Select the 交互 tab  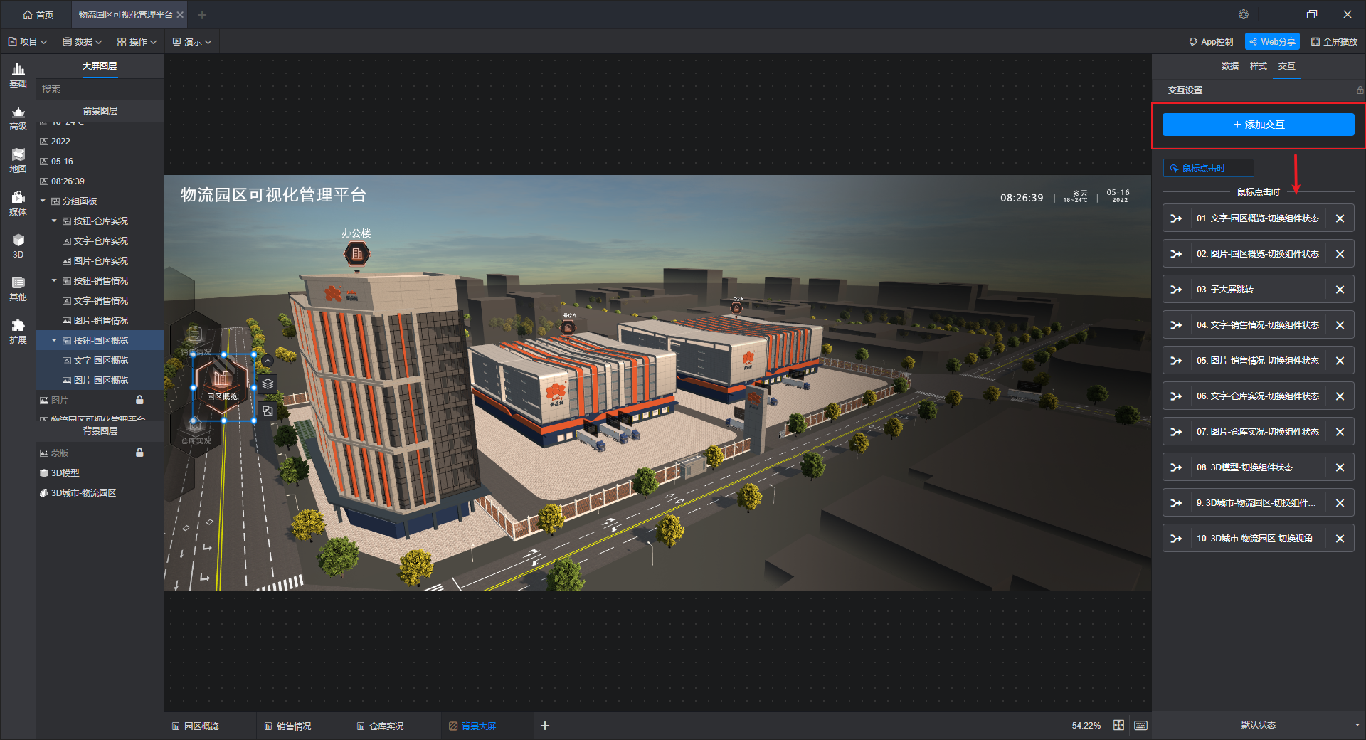click(x=1287, y=66)
